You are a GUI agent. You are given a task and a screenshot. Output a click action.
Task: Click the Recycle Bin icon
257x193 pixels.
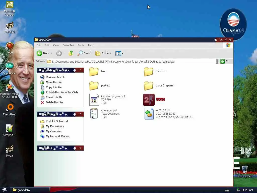244,169
